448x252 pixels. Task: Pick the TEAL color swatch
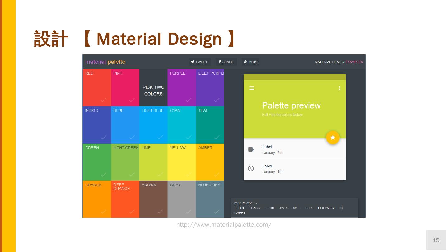pyautogui.click(x=210, y=125)
